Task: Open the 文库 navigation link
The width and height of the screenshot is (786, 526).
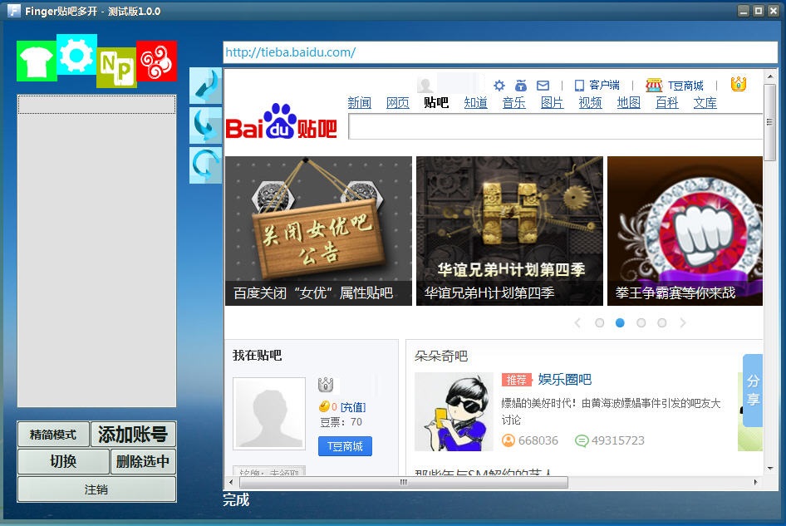Action: pos(705,103)
